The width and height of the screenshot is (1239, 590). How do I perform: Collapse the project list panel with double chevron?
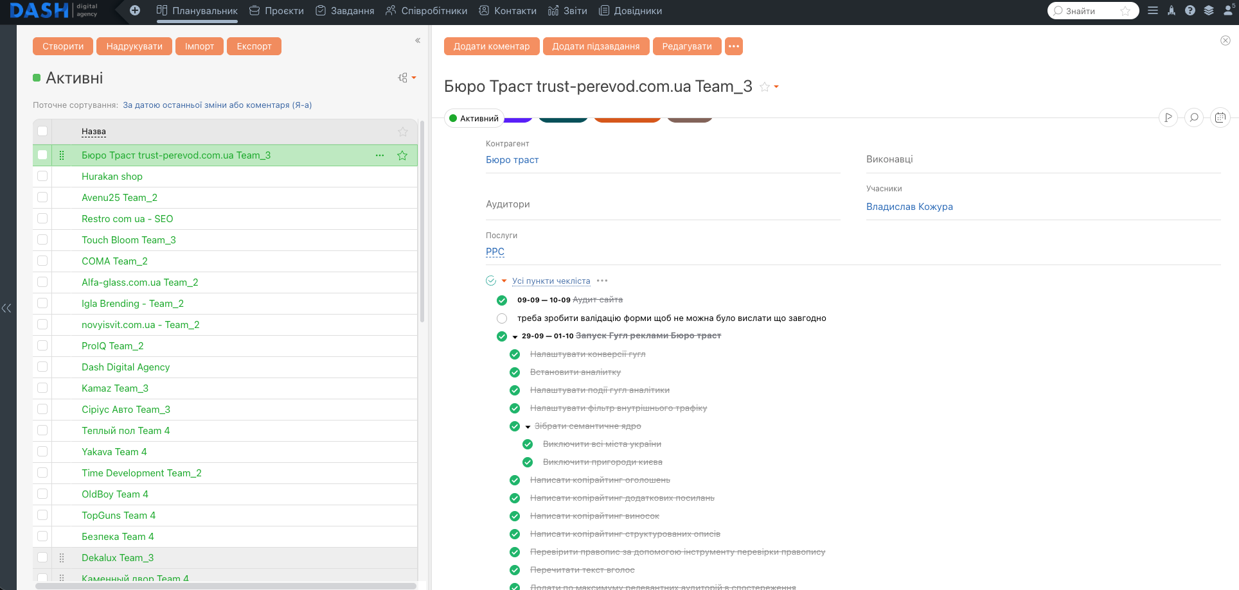418,40
